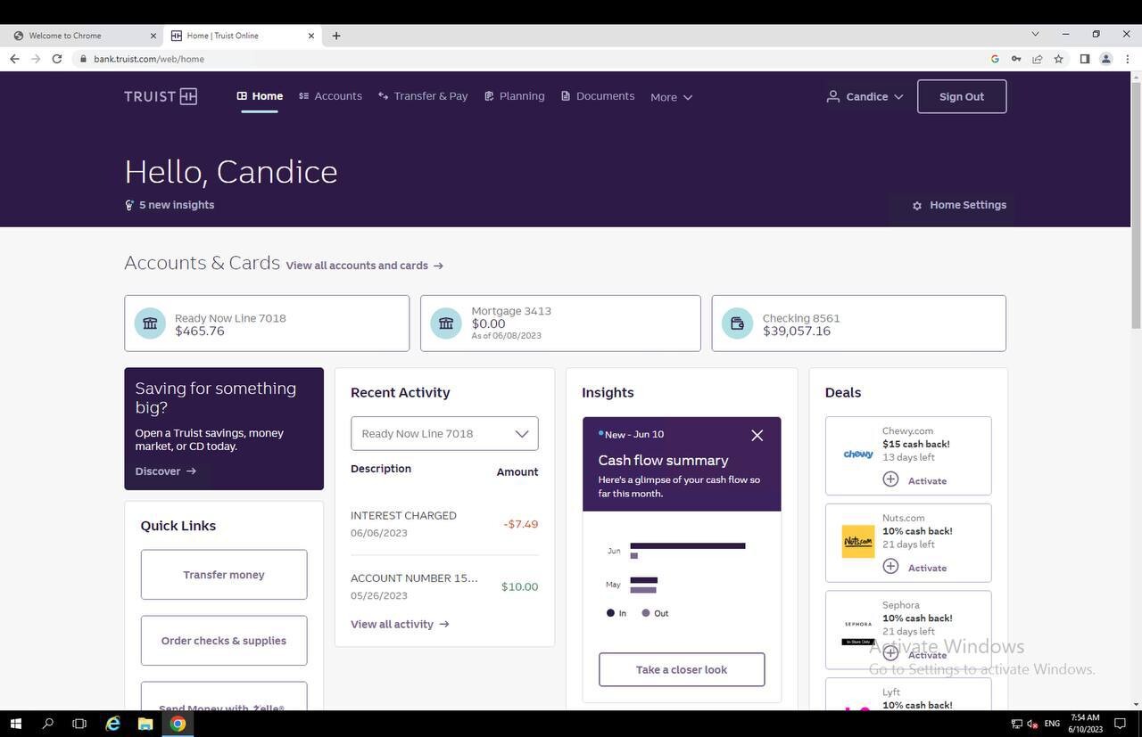Open the Windows Start menu
The height and width of the screenshot is (737, 1142).
[x=14, y=724]
